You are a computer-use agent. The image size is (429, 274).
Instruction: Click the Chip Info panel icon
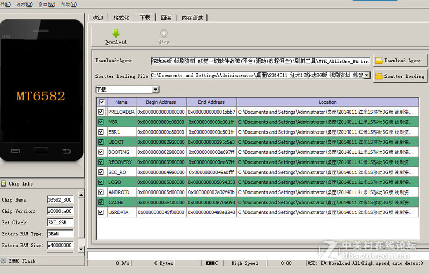[x=4, y=183]
